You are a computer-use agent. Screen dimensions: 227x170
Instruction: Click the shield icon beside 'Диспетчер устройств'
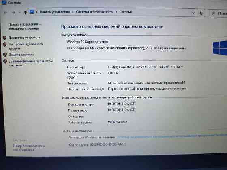pos(4,38)
